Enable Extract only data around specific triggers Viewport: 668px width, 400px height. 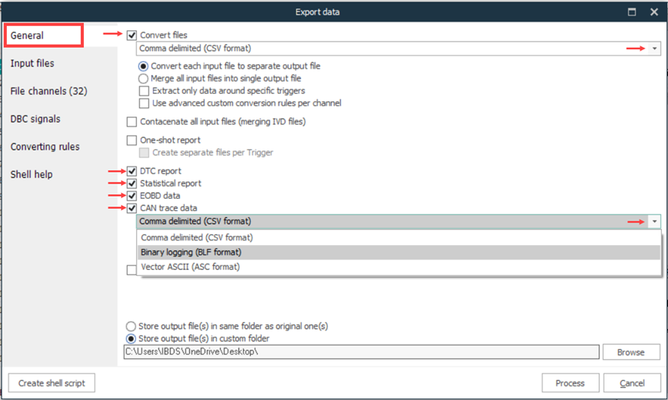click(x=144, y=91)
